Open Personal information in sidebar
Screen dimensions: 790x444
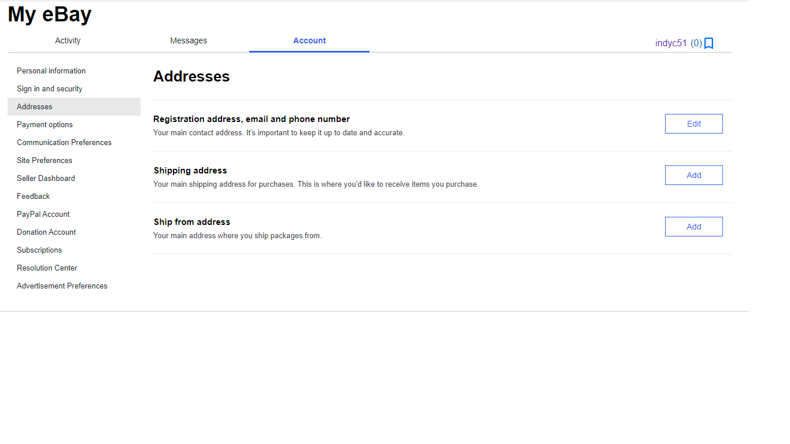[x=51, y=71]
